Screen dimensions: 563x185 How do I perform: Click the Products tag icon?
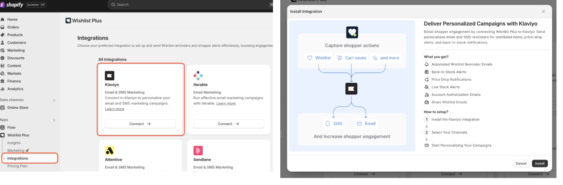tap(2, 35)
